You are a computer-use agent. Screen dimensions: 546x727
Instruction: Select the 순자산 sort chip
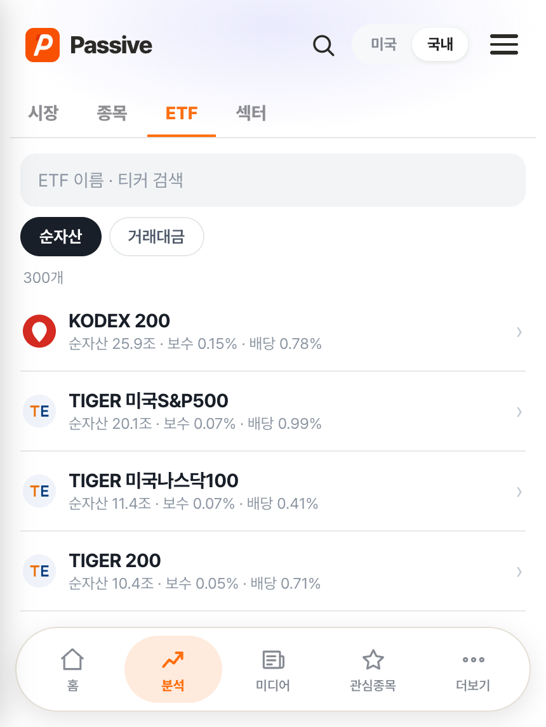pos(61,237)
